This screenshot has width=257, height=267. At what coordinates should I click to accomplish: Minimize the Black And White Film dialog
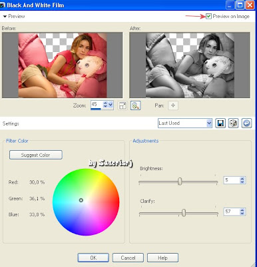click(x=230, y=5)
